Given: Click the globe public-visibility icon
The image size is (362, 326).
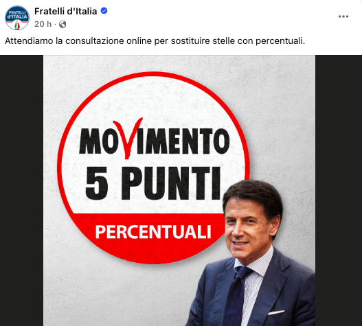Looking at the screenshot, I should (x=63, y=24).
